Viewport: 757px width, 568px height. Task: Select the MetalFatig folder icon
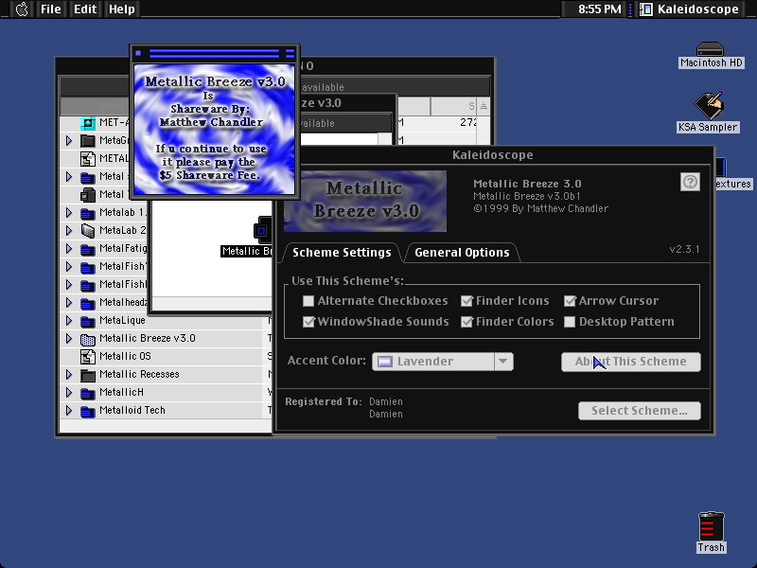point(87,249)
